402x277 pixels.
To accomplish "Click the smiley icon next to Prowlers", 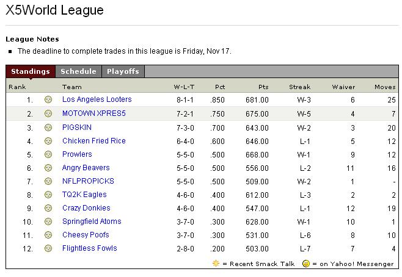I will (48, 154).
